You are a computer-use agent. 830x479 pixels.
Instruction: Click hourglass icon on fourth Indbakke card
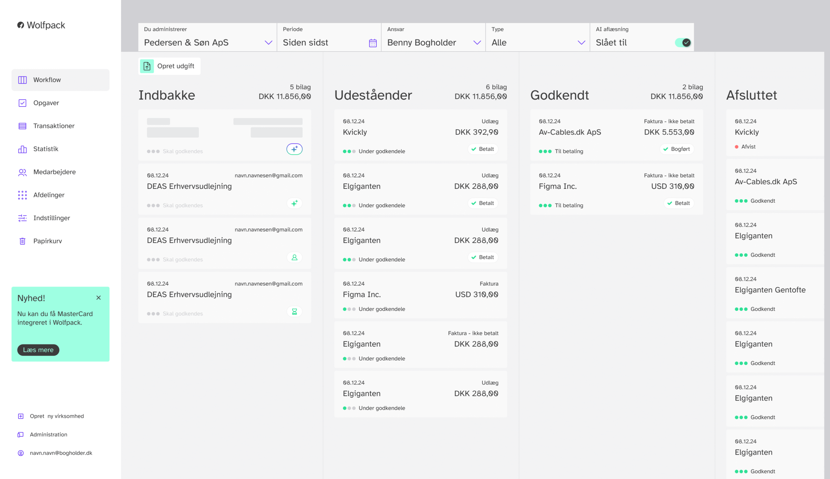(294, 312)
